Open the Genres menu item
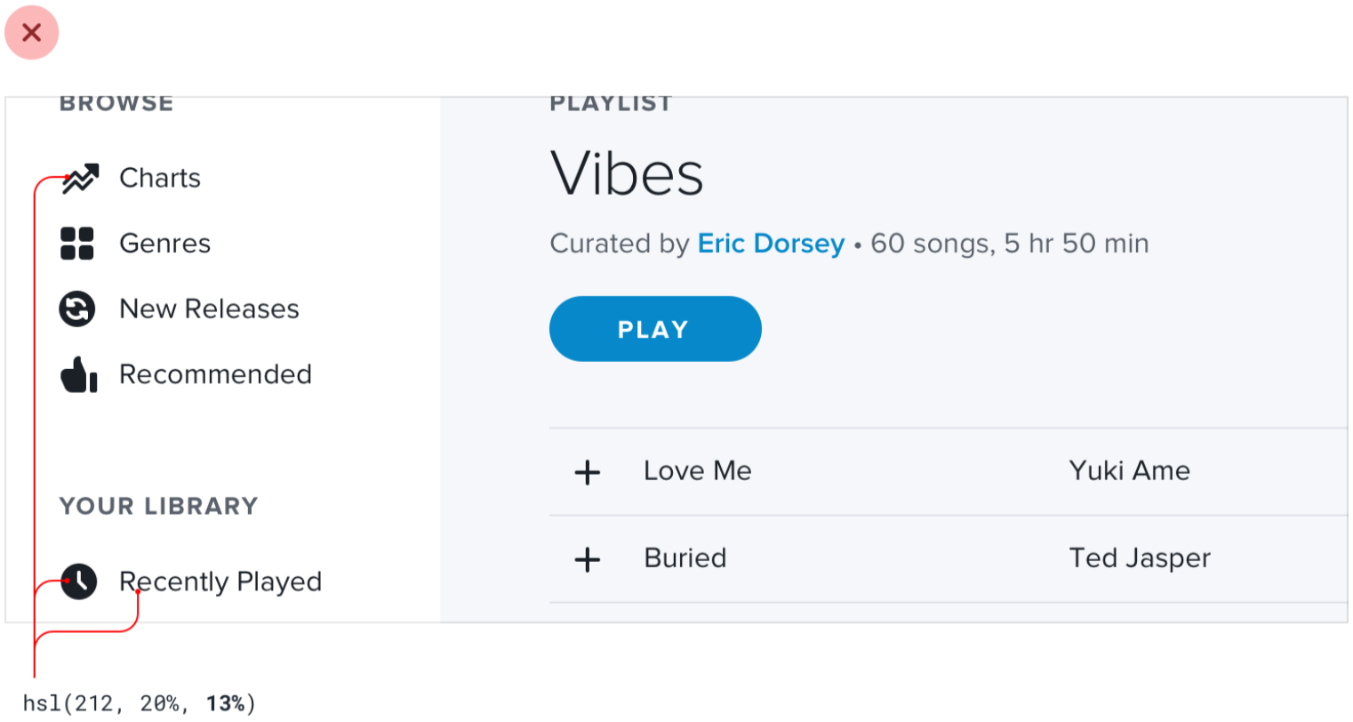1353x722 pixels. 165,244
